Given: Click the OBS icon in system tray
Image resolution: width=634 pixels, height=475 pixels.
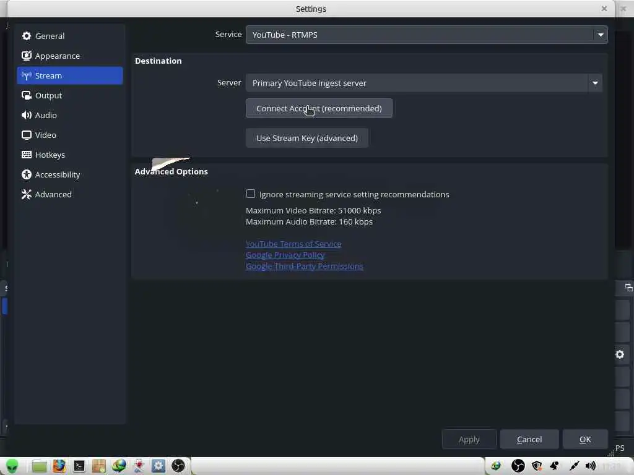Looking at the screenshot, I should click(x=518, y=466).
